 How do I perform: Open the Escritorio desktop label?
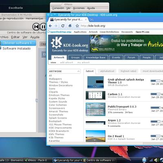tap(16, 8)
